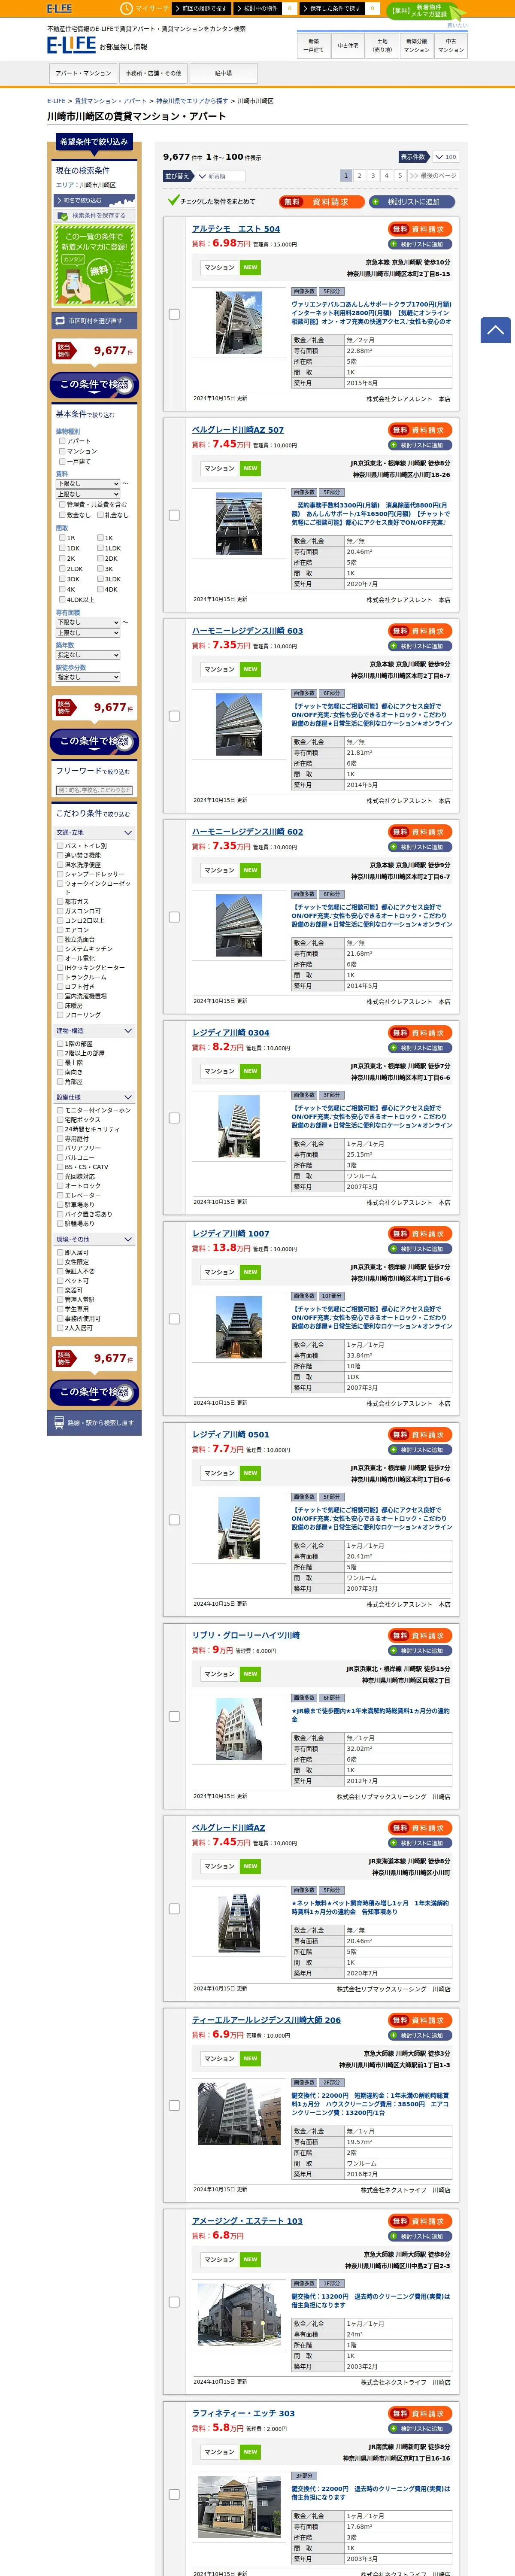Open photo thumbnail of アメージング・エステート 103
This screenshot has height=2576, width=515.
(x=239, y=2314)
